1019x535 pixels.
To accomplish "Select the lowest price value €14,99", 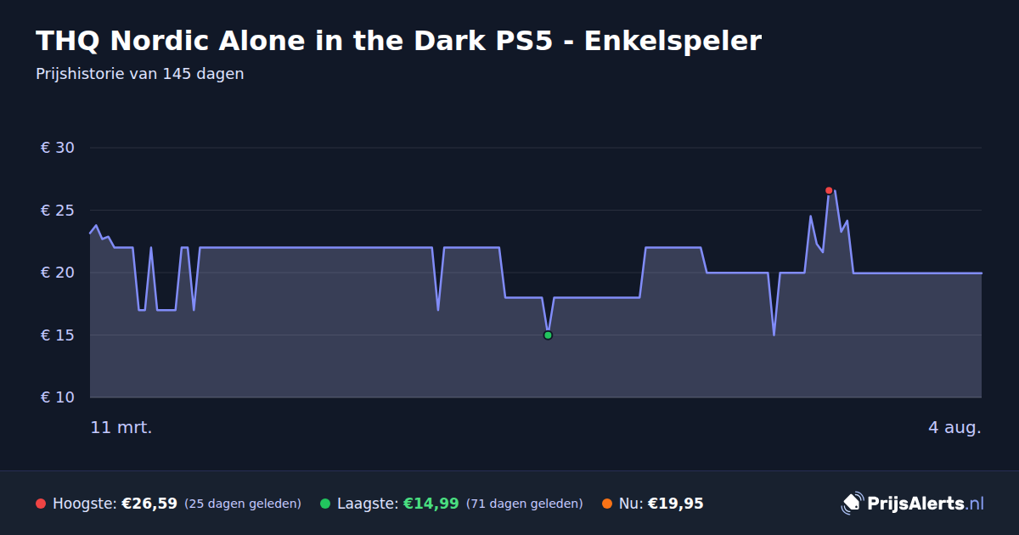I will (x=431, y=504).
